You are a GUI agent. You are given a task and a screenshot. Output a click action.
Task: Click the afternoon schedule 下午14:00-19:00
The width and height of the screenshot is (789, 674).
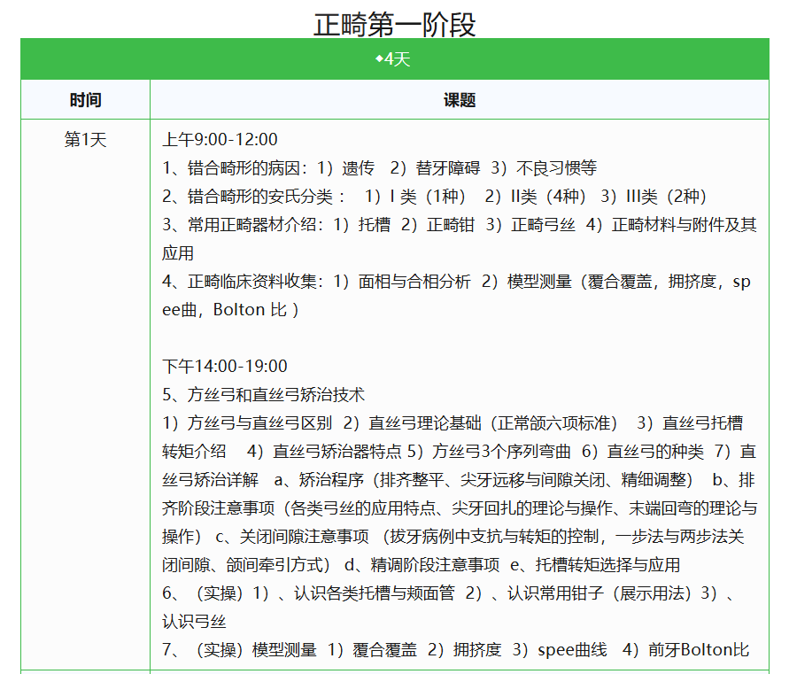pyautogui.click(x=225, y=366)
